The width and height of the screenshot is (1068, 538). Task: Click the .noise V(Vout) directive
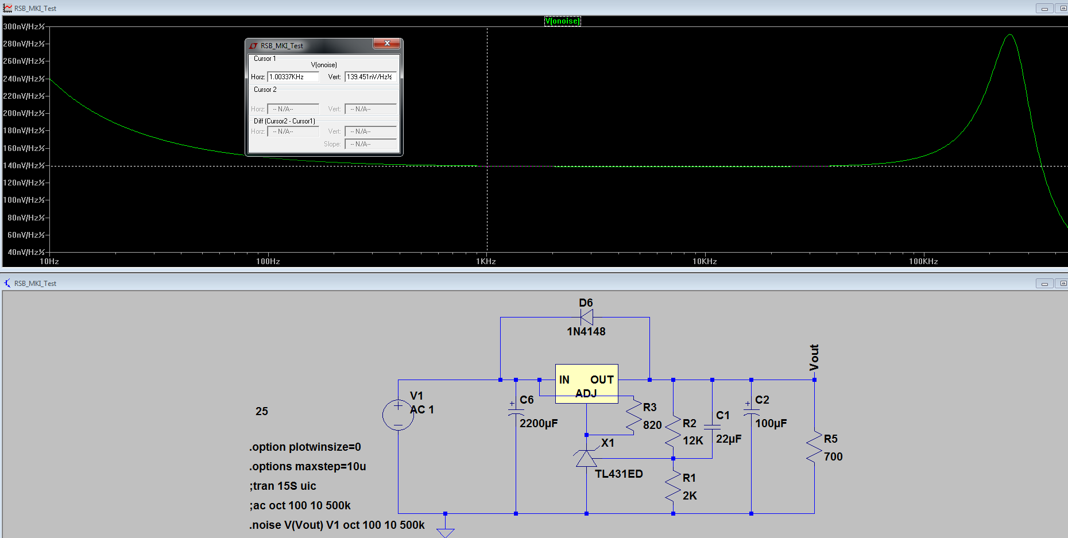coord(337,525)
